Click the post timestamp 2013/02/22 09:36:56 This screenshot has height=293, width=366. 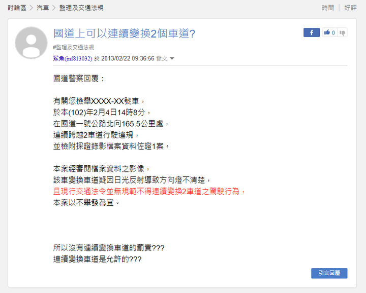click(128, 58)
